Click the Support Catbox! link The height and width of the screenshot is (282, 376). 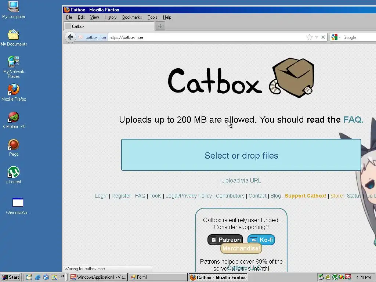coord(305,196)
